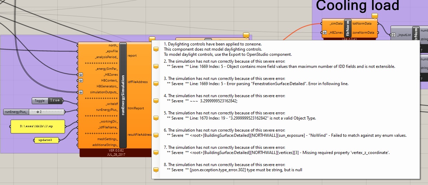The image size is (428, 185).
Task: Click the _workingDir_ input parameter
Action: coord(109,121)
